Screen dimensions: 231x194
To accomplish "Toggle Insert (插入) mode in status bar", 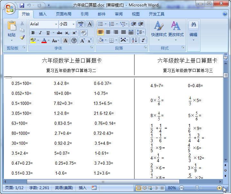I will coord(82,188).
